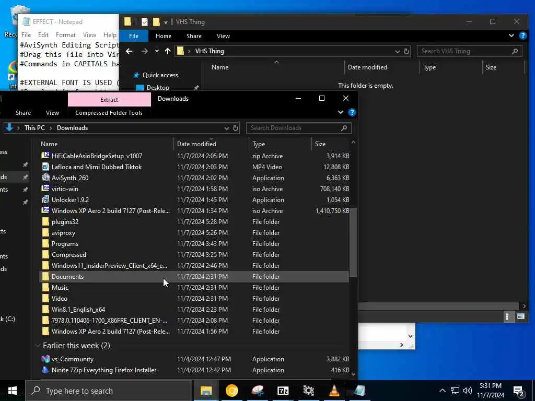Open the HiFiCableAsioBridgeSetup_v1007 zip archive icon
Image resolution: width=535 pixels, height=401 pixels.
pyautogui.click(x=45, y=156)
